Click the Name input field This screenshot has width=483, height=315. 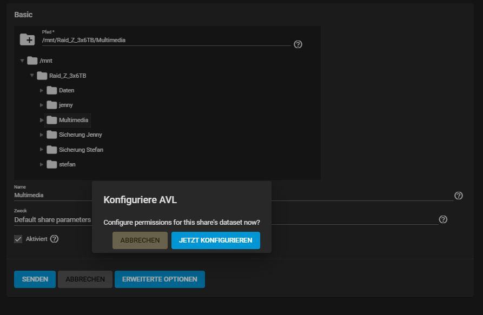click(x=234, y=196)
